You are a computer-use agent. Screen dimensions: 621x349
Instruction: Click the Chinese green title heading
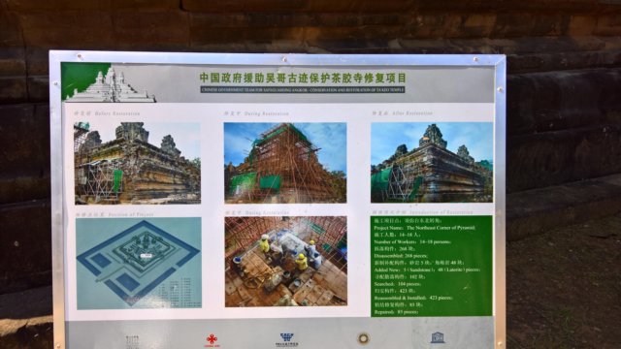click(x=303, y=78)
